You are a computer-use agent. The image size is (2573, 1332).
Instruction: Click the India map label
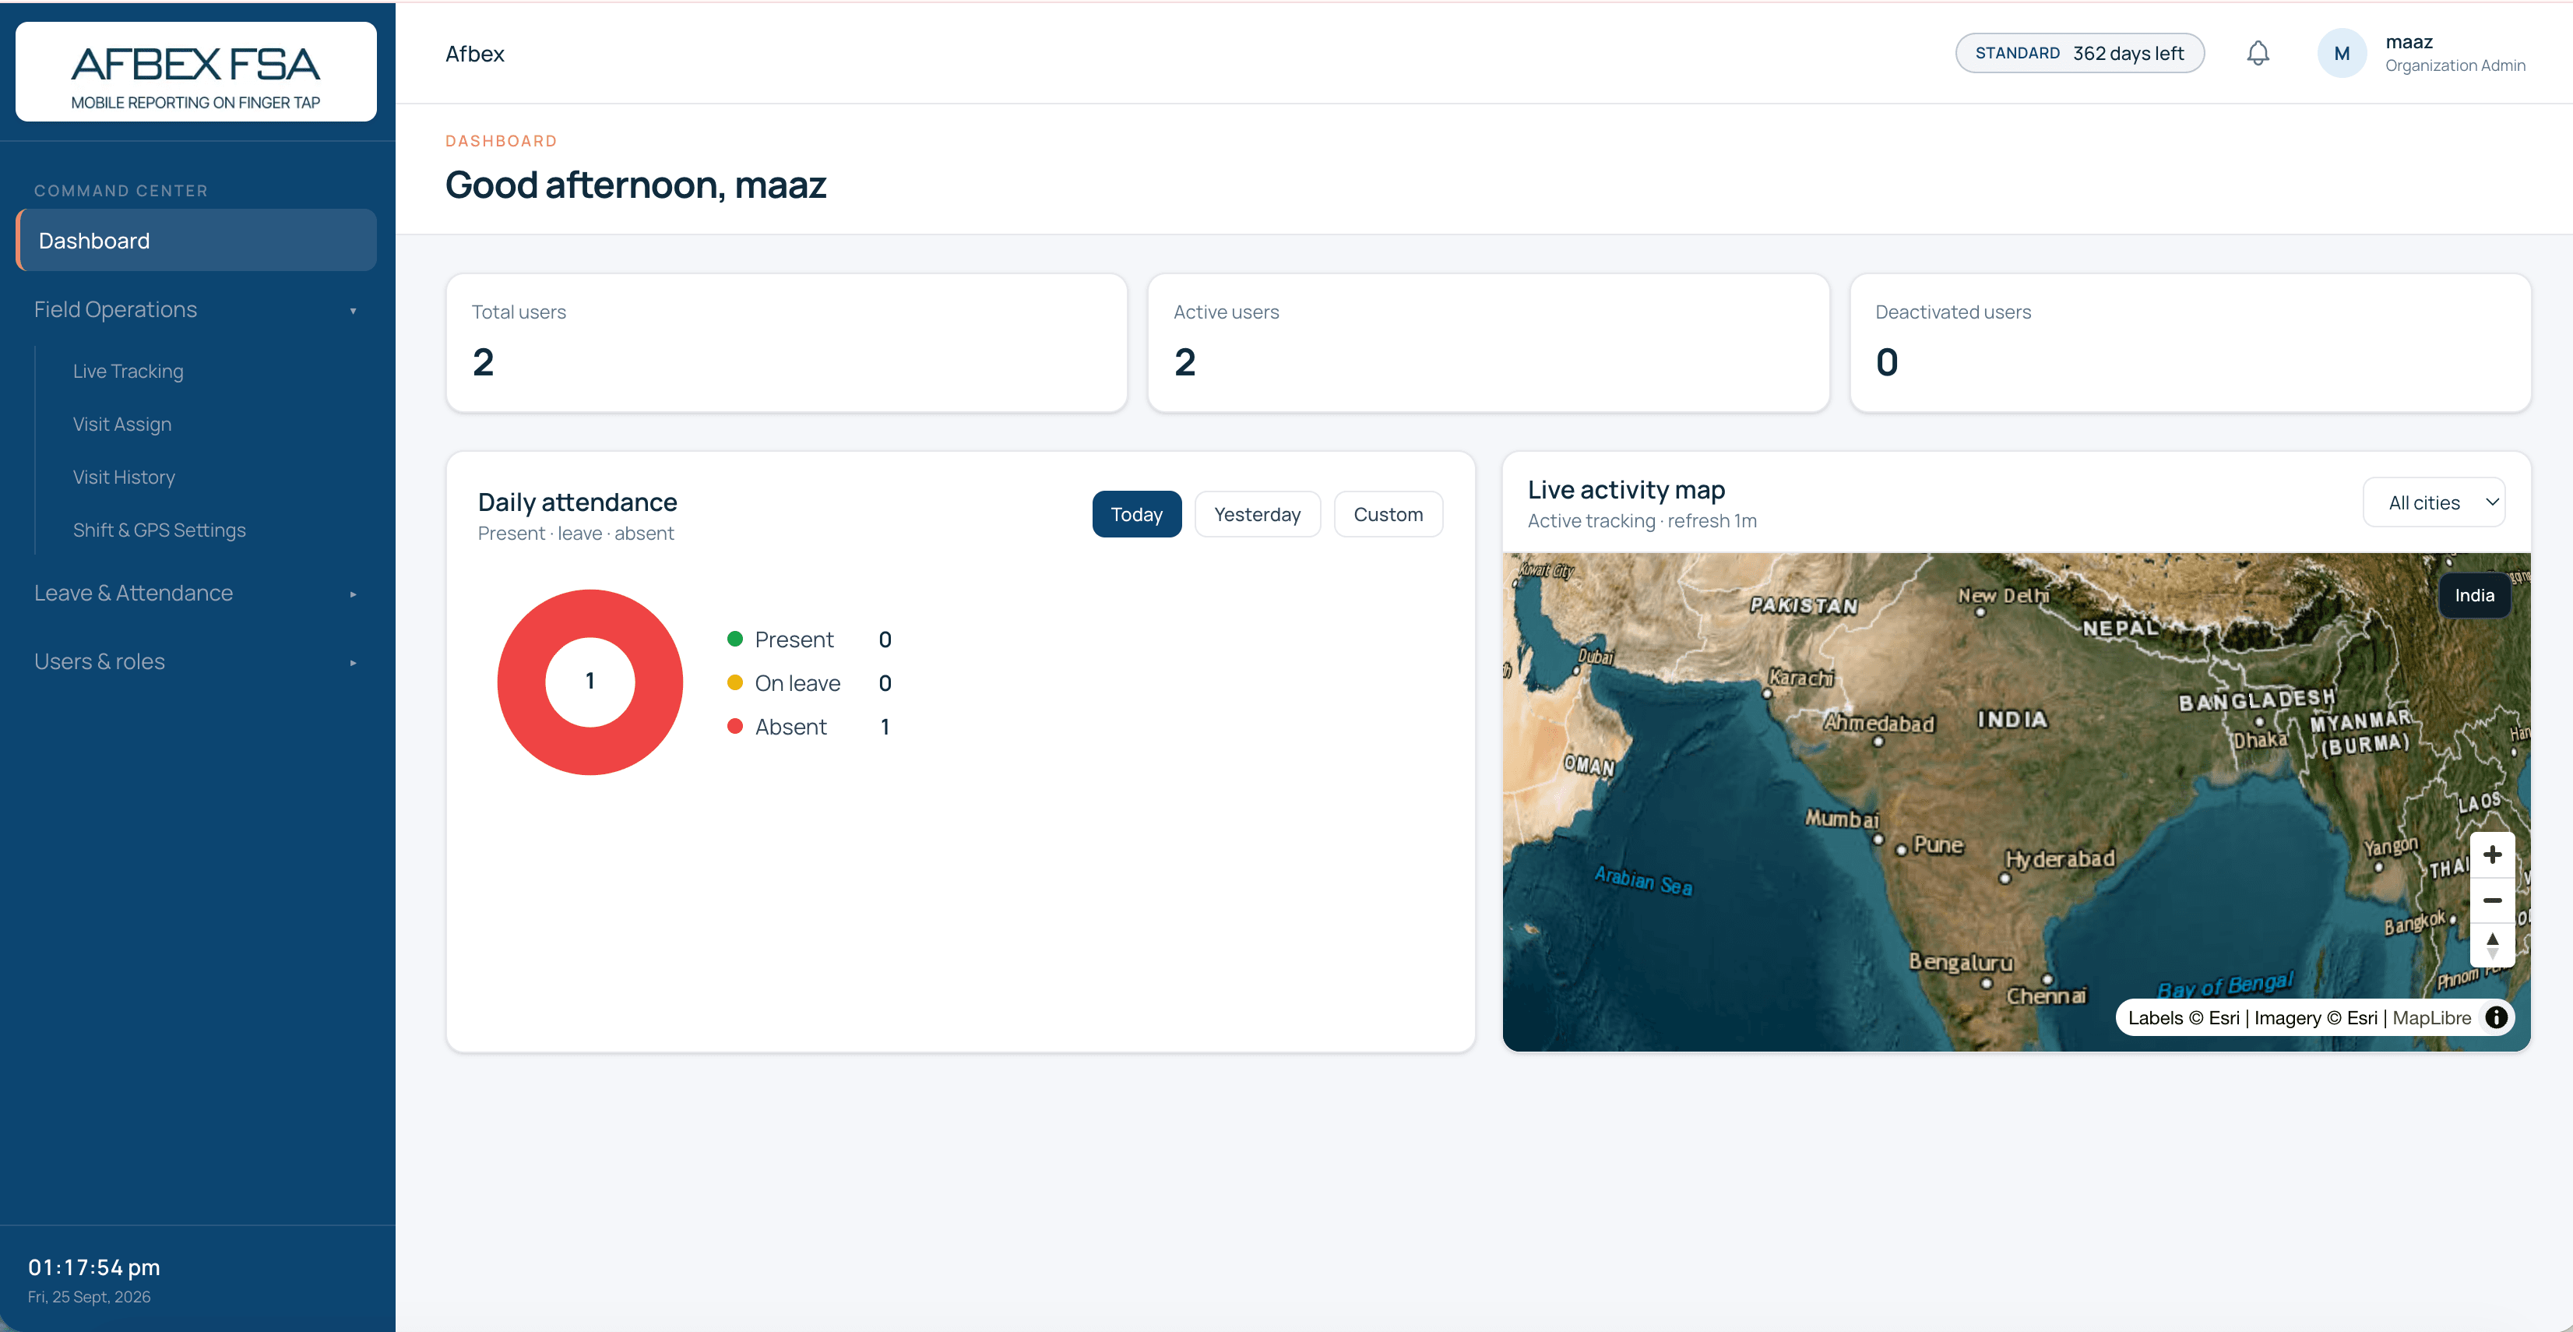point(2474,594)
